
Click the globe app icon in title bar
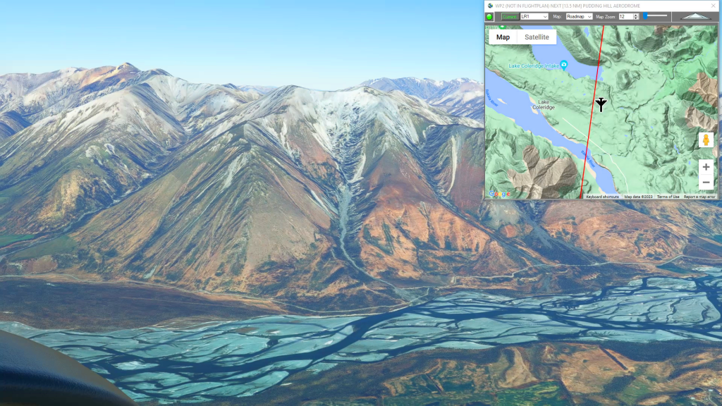pyautogui.click(x=490, y=5)
